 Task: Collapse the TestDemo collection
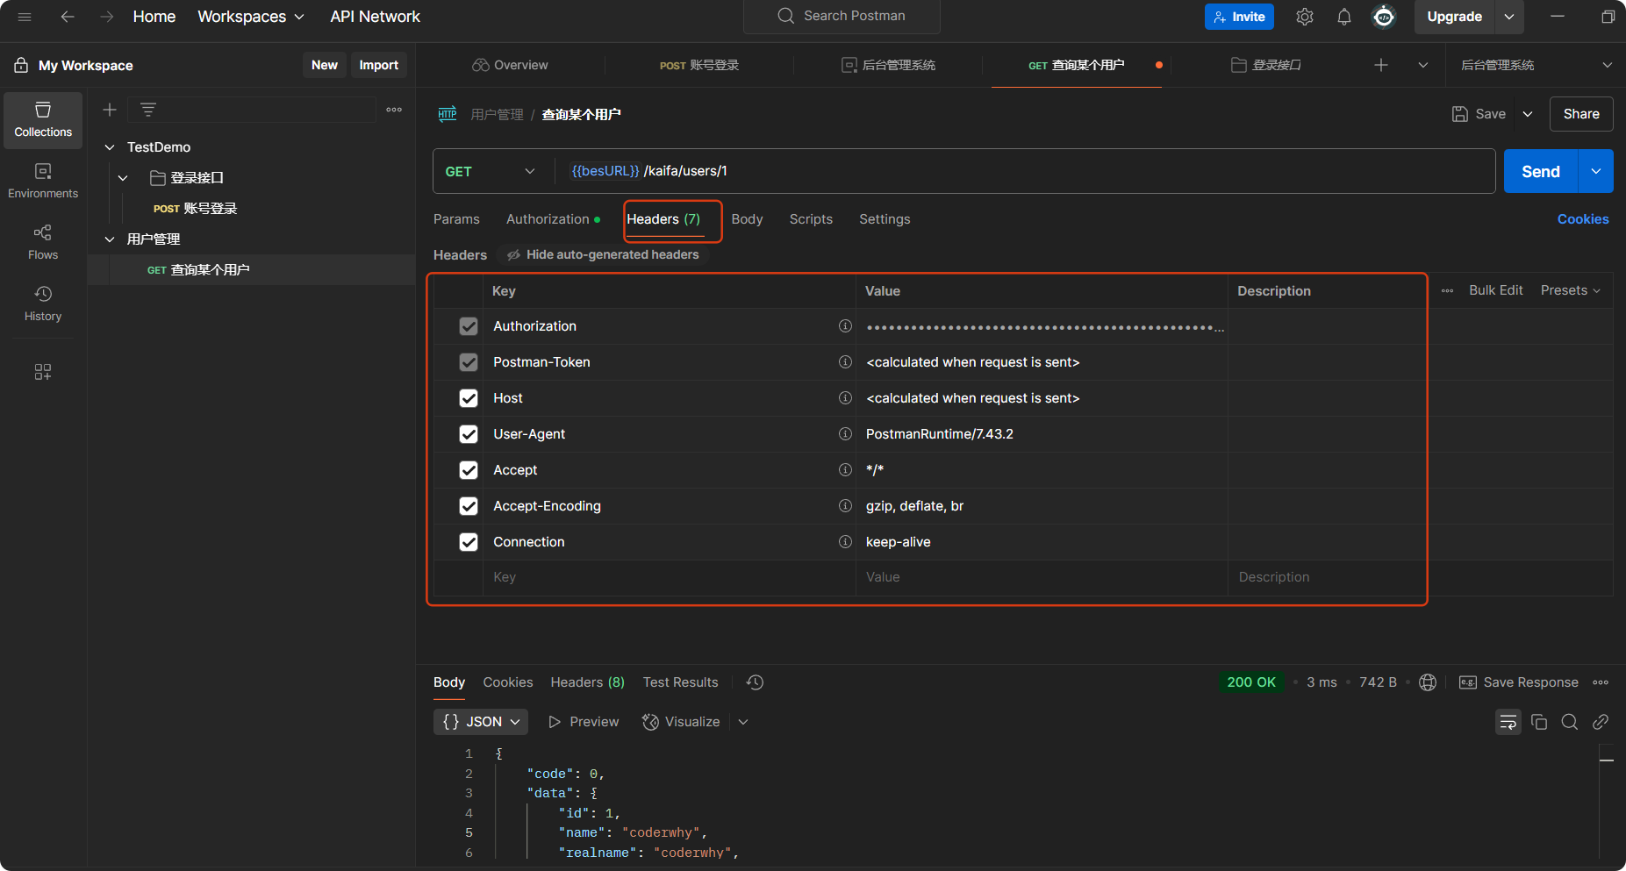point(110,147)
